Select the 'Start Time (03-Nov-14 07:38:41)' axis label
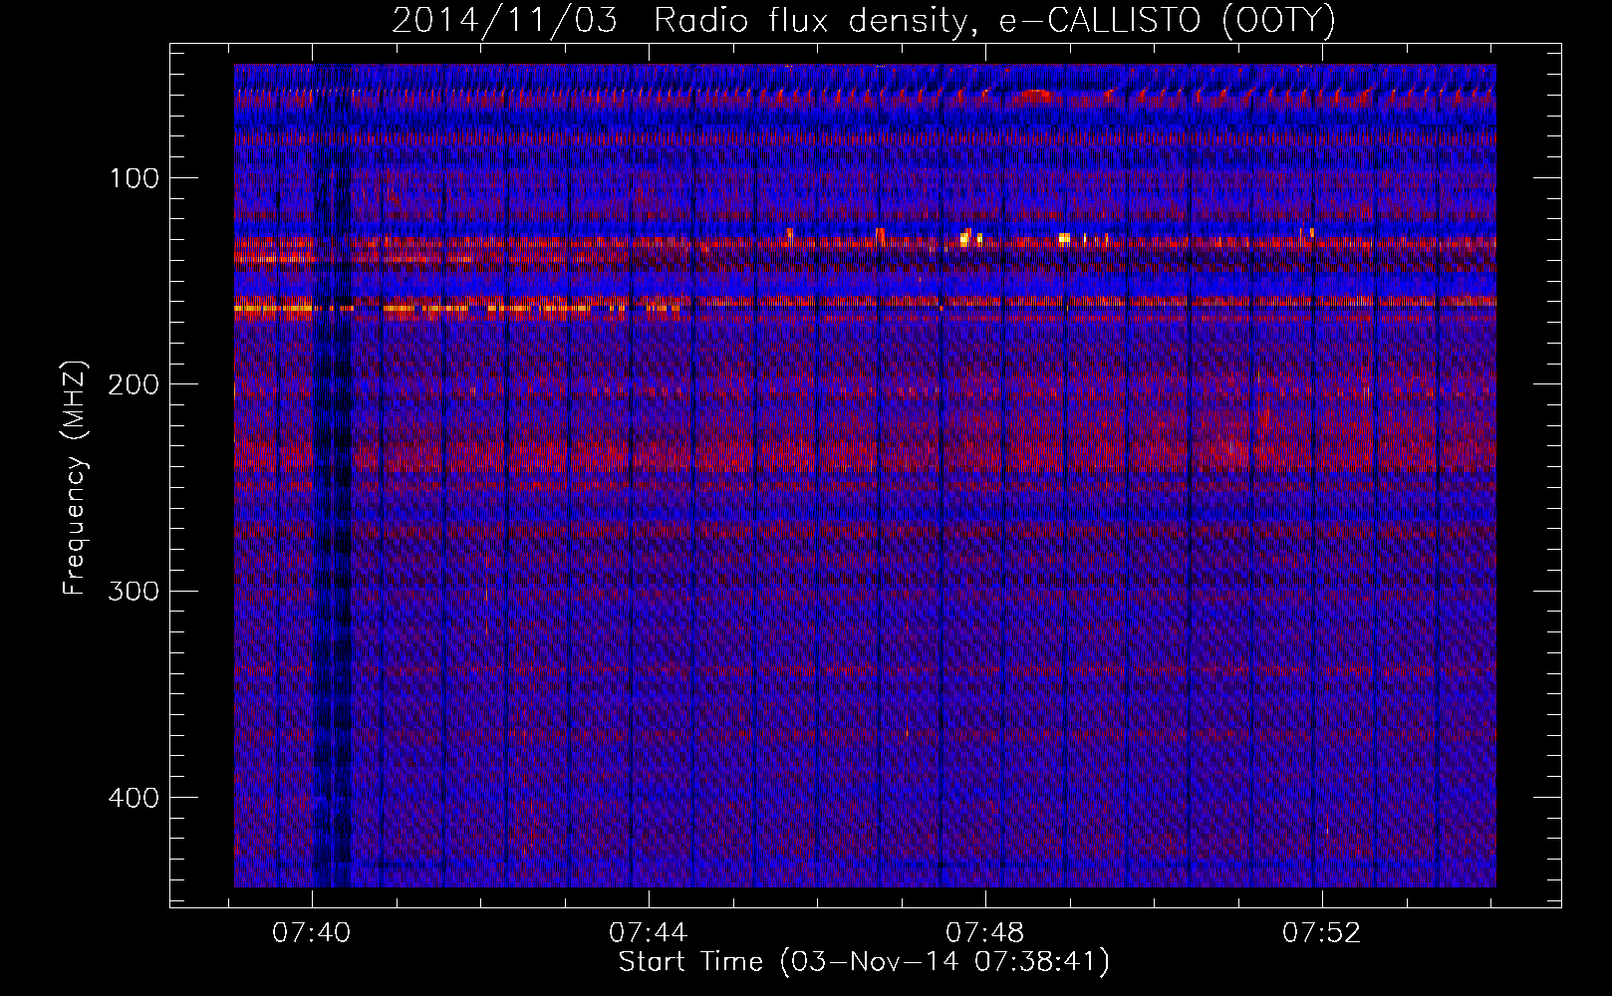Image resolution: width=1612 pixels, height=996 pixels. coord(864,962)
